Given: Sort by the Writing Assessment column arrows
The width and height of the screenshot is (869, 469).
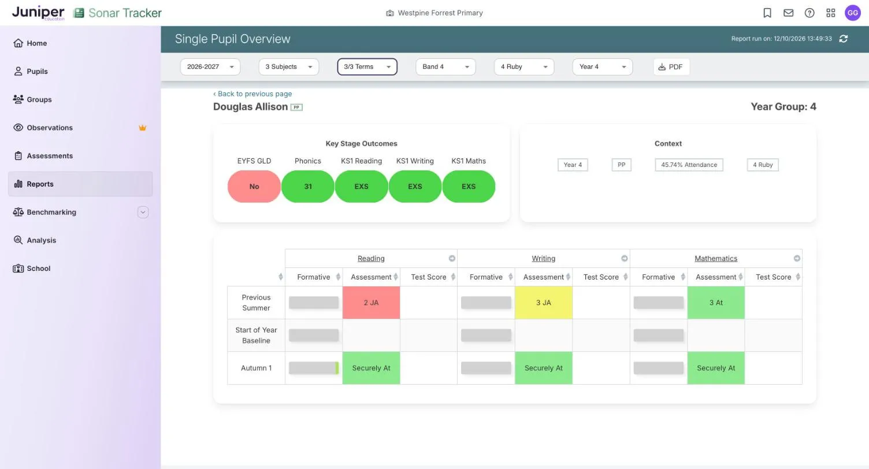Looking at the screenshot, I should (568, 277).
